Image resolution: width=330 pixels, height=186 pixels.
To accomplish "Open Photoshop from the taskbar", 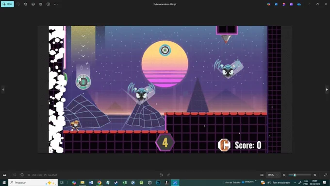I will point(158,183).
